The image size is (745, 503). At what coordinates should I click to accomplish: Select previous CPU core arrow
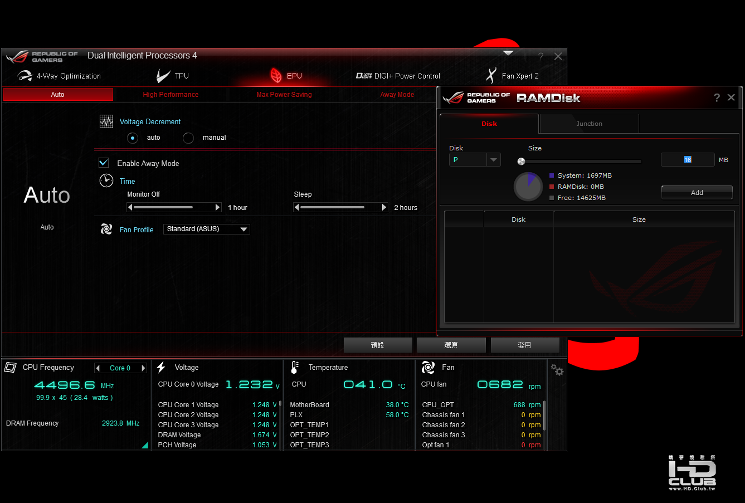point(98,368)
